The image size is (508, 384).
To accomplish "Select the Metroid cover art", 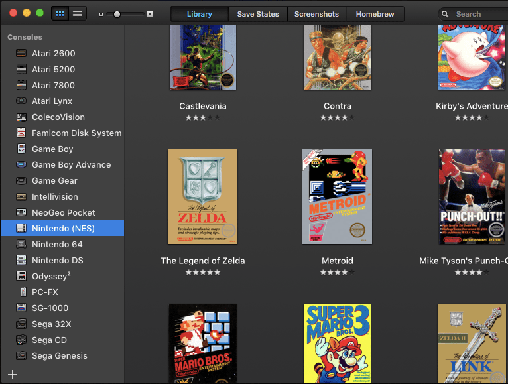I will pos(337,197).
